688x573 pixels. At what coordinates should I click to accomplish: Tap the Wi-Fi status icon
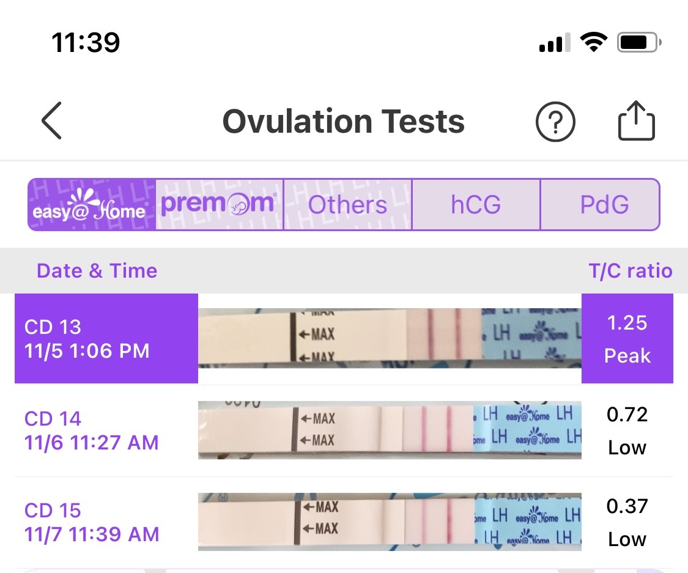point(593,43)
